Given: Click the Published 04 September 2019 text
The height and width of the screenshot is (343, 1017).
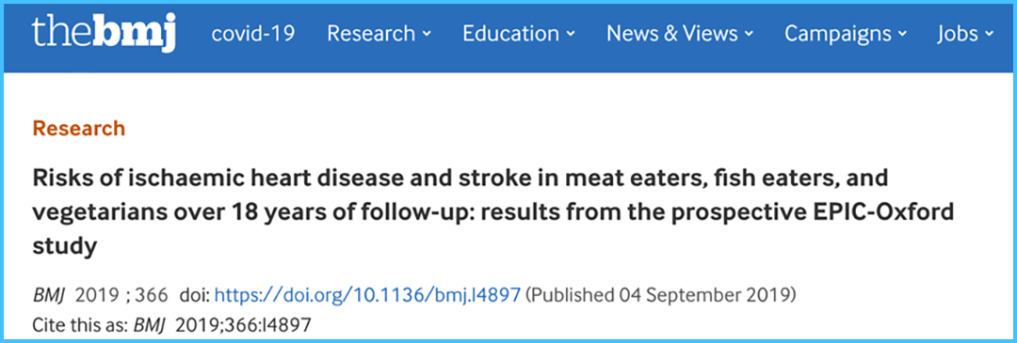Looking at the screenshot, I should tap(660, 296).
